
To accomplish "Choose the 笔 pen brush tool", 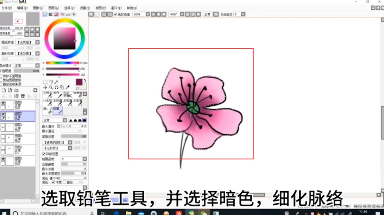I will (x=58, y=95).
